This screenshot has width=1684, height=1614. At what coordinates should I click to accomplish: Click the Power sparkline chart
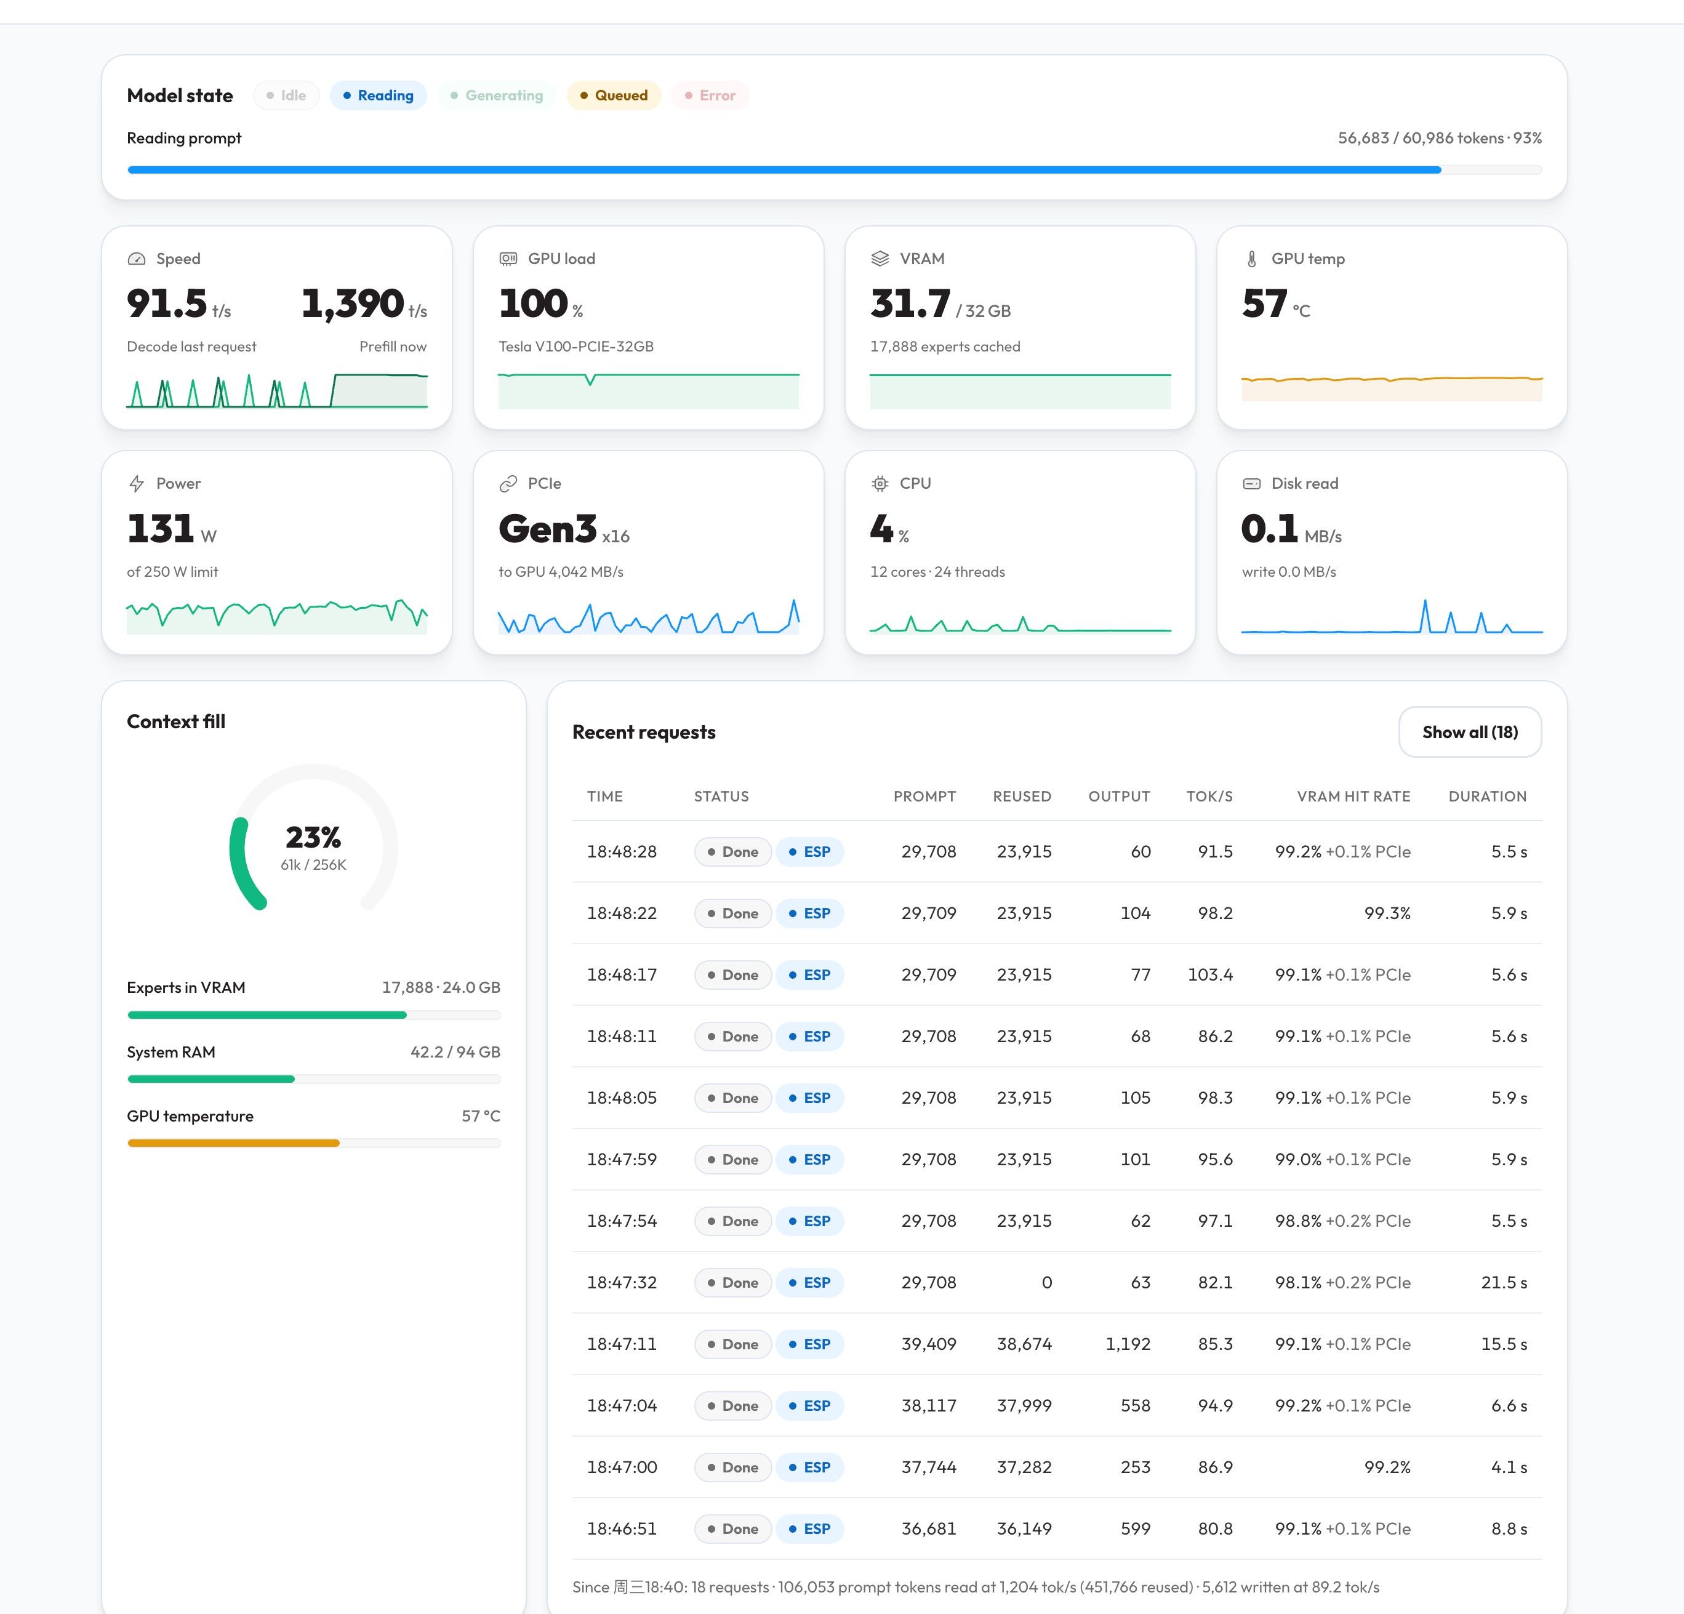pos(276,616)
